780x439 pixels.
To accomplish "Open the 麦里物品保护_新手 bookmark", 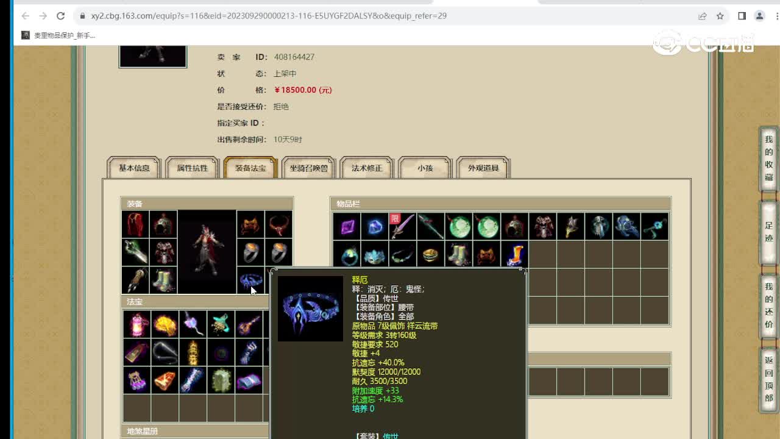I will pos(58,35).
